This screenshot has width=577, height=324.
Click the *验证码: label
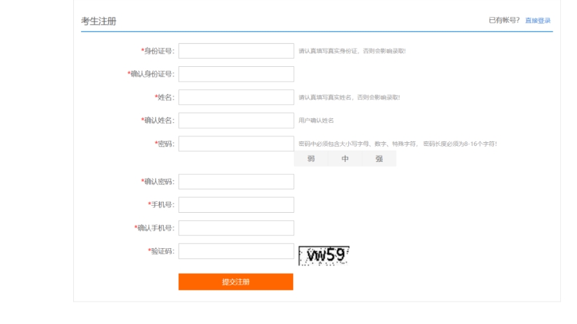(x=161, y=251)
